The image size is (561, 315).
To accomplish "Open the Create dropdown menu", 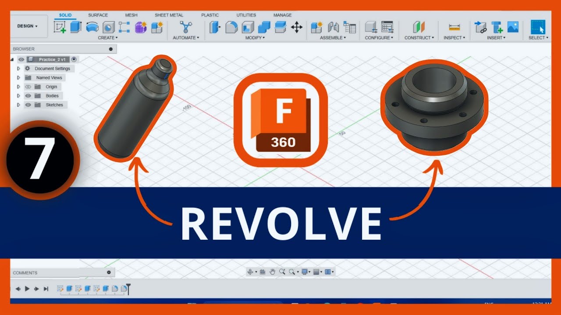I will tap(108, 38).
